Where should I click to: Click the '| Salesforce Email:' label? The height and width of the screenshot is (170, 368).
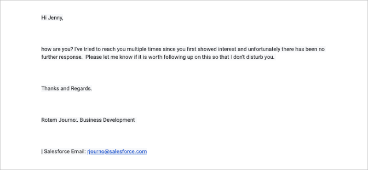tap(63, 152)
